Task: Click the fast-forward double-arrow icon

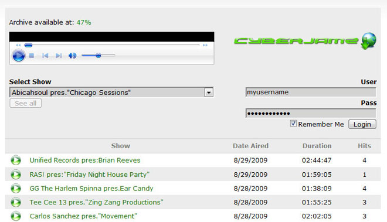Action: 205,45
